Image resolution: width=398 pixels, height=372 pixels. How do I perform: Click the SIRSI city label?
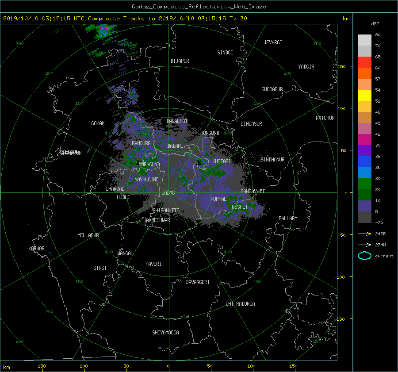click(100, 268)
